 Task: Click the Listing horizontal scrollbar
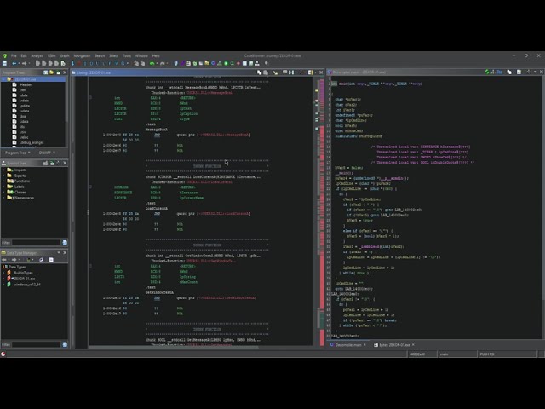(174, 347)
